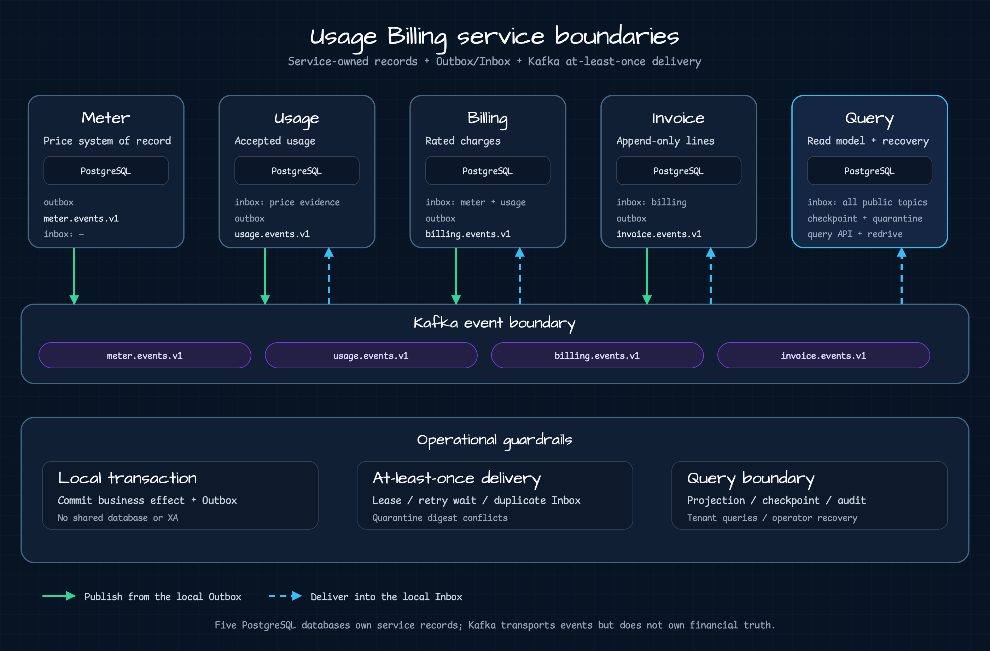Viewport: 990px width, 651px height.
Task: Click "Quarantine digest conflicts" note
Action: coord(440,518)
